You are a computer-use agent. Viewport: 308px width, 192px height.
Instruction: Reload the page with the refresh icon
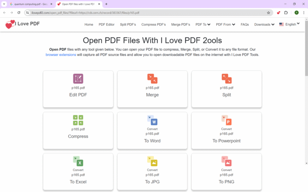(x=19, y=13)
